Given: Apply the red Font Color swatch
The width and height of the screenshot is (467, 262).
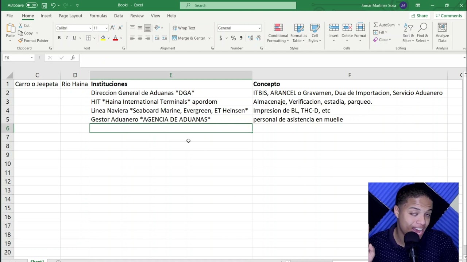Looking at the screenshot, I should coord(115,38).
